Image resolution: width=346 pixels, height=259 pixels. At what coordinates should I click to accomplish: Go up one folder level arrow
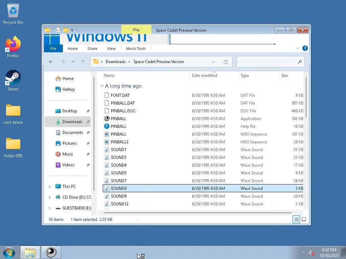pyautogui.click(x=83, y=62)
